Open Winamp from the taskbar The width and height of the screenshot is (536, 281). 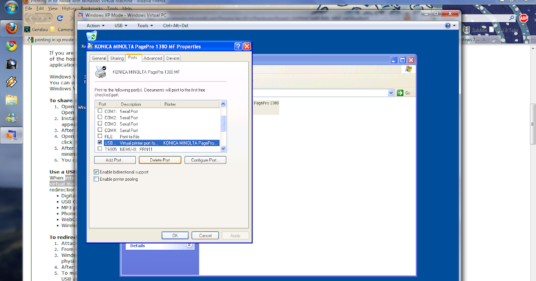tap(11, 82)
